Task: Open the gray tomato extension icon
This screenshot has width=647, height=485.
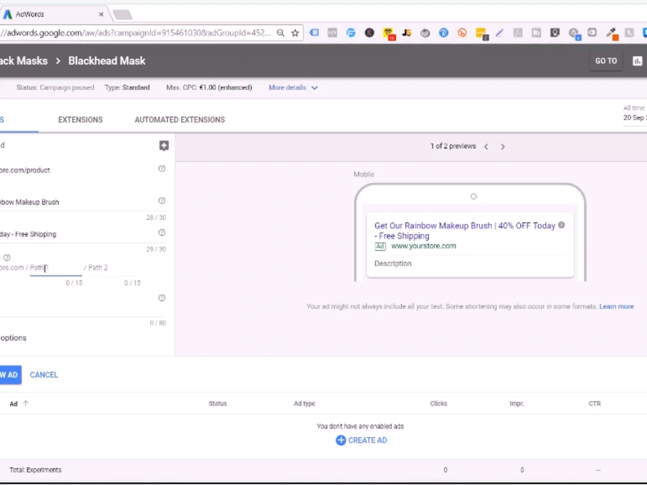Action: pos(425,32)
